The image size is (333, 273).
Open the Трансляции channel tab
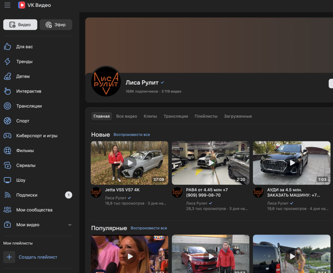(x=176, y=116)
